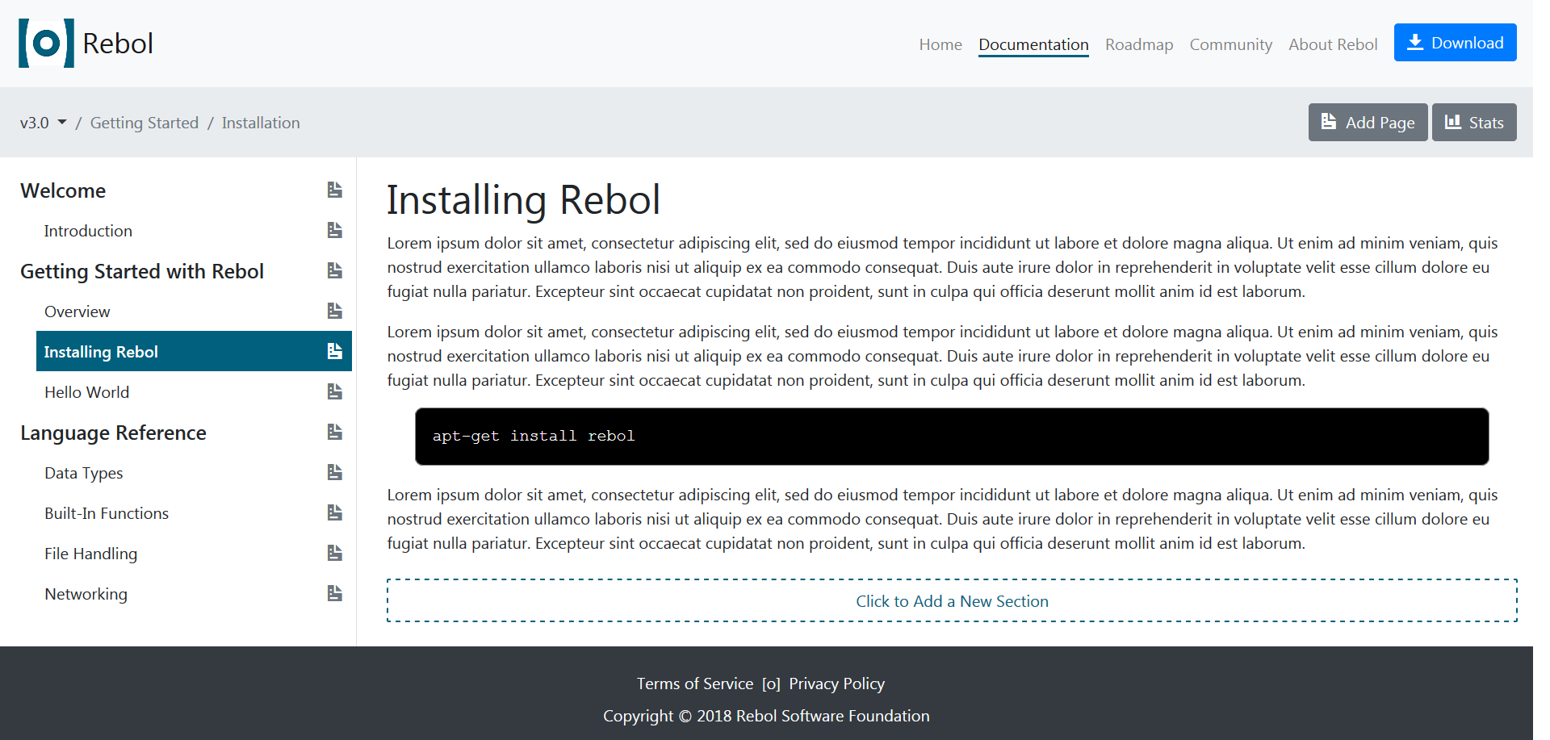Click the Download button

click(x=1455, y=43)
